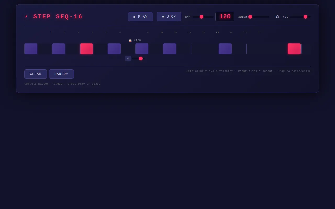Click the 0% swing value
The height and width of the screenshot is (209, 335).
point(277,17)
